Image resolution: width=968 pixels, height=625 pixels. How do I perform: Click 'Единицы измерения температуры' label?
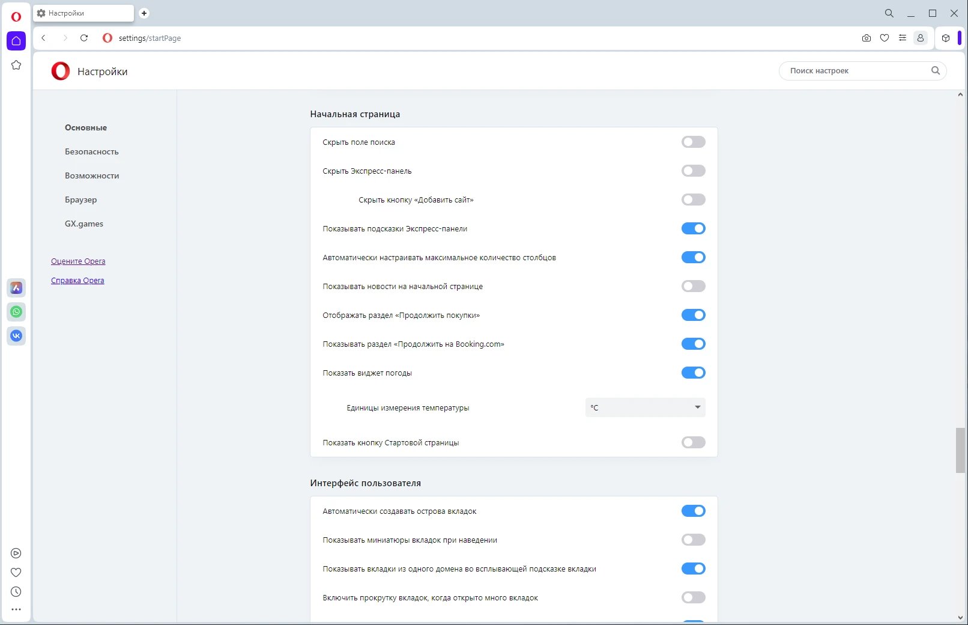click(408, 408)
